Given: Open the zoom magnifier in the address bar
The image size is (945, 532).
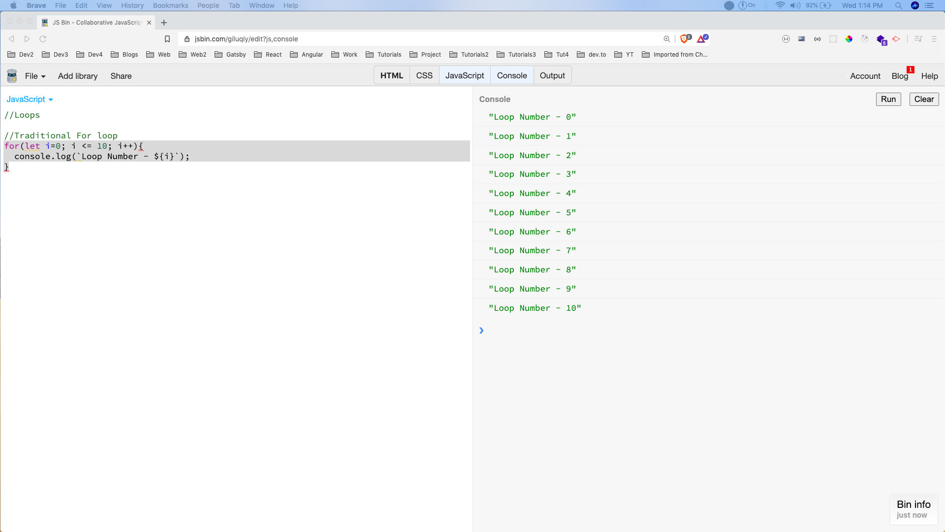Looking at the screenshot, I should click(x=667, y=39).
